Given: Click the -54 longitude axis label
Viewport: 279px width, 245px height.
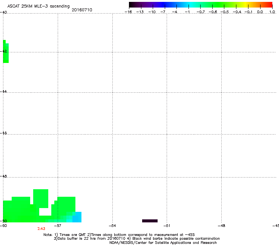Looking at the screenshot, I should point(112,226).
